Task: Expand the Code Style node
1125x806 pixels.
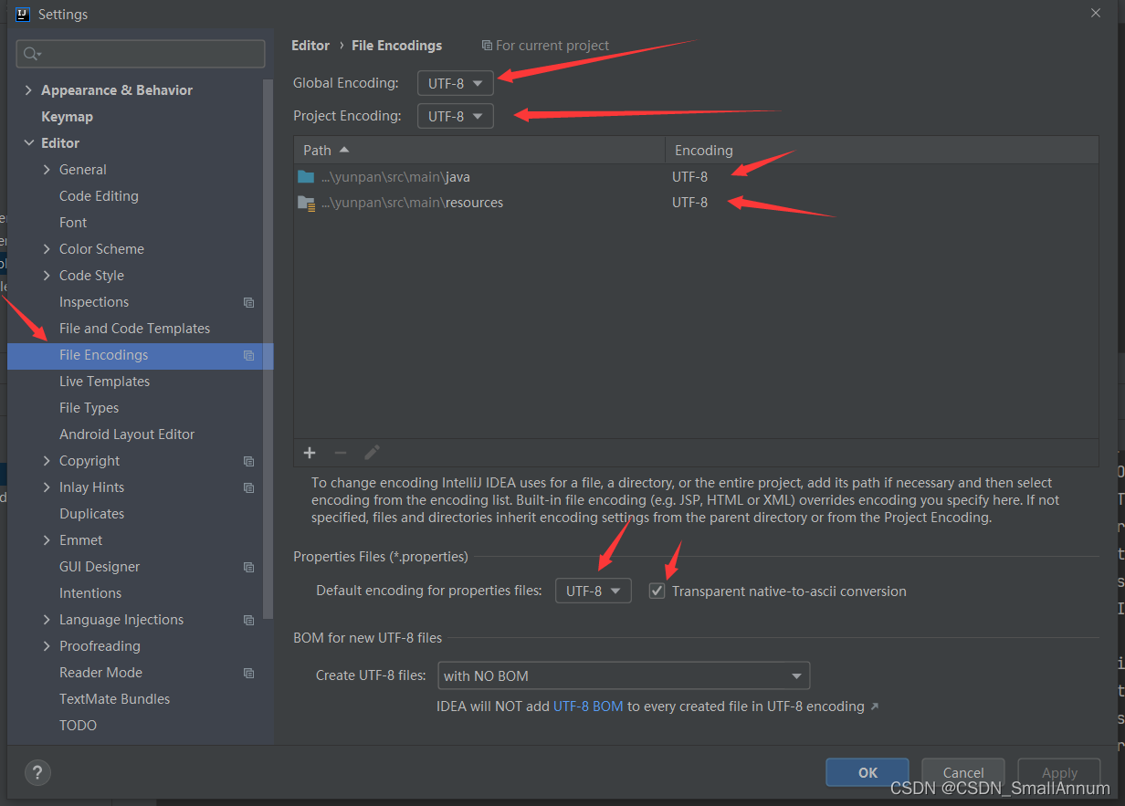Action: tap(47, 275)
